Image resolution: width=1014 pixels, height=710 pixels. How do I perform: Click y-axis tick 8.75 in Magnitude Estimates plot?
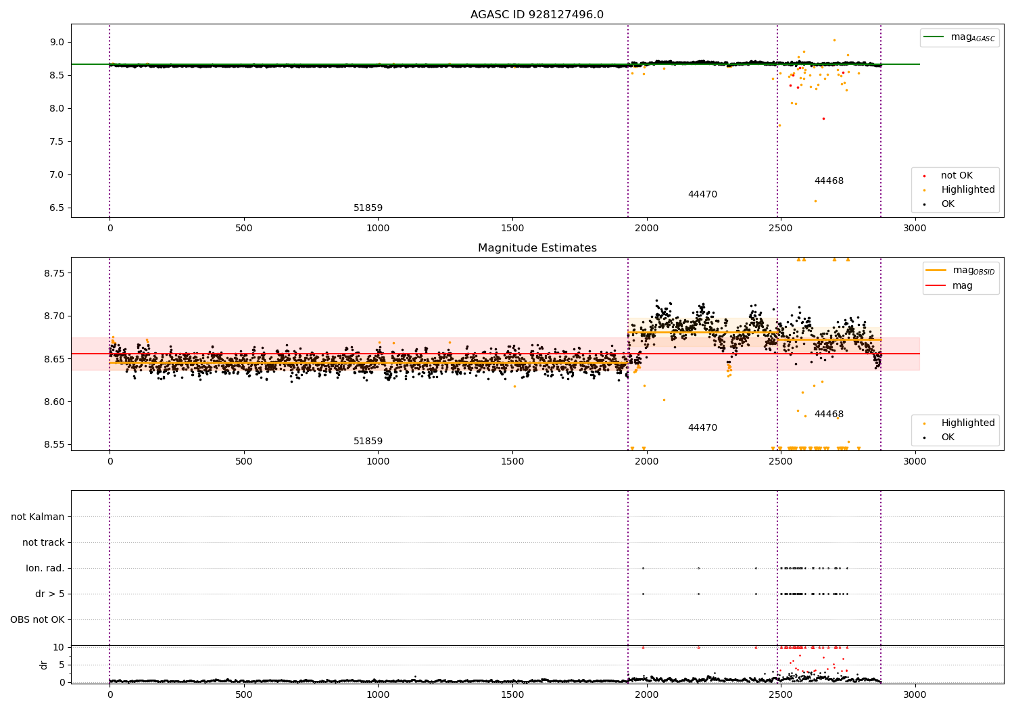click(x=54, y=273)
